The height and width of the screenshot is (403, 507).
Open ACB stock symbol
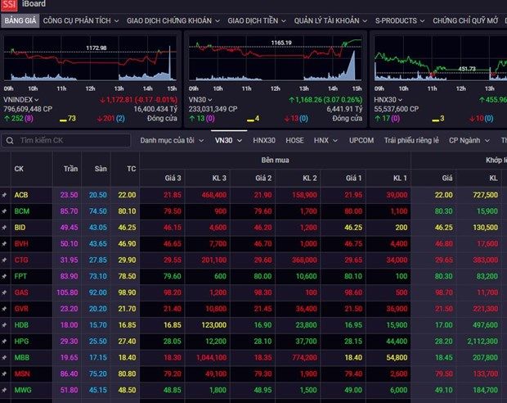tap(21, 195)
